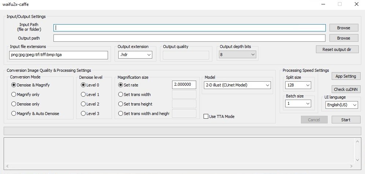Screen dimensions: 365x174
Task: Choose denoise Level 1
Action: 90,95
